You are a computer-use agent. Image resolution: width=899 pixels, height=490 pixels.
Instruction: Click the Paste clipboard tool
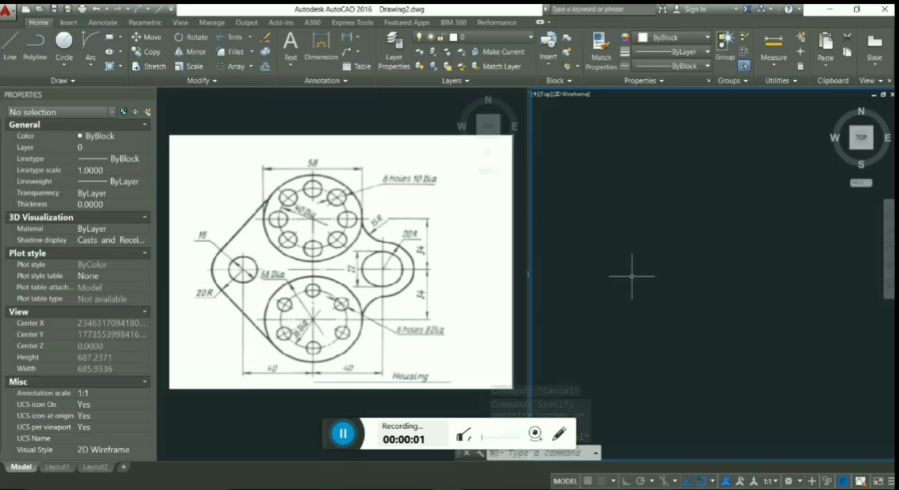pyautogui.click(x=825, y=47)
